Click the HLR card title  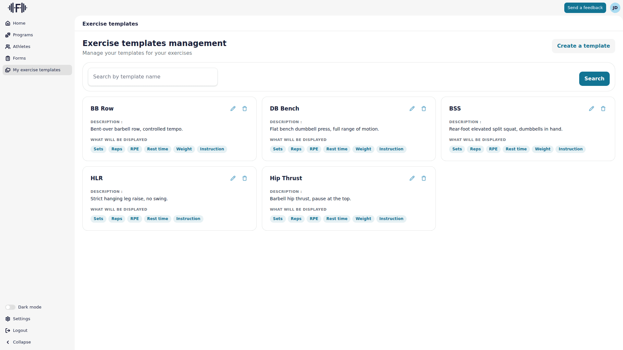tap(97, 178)
